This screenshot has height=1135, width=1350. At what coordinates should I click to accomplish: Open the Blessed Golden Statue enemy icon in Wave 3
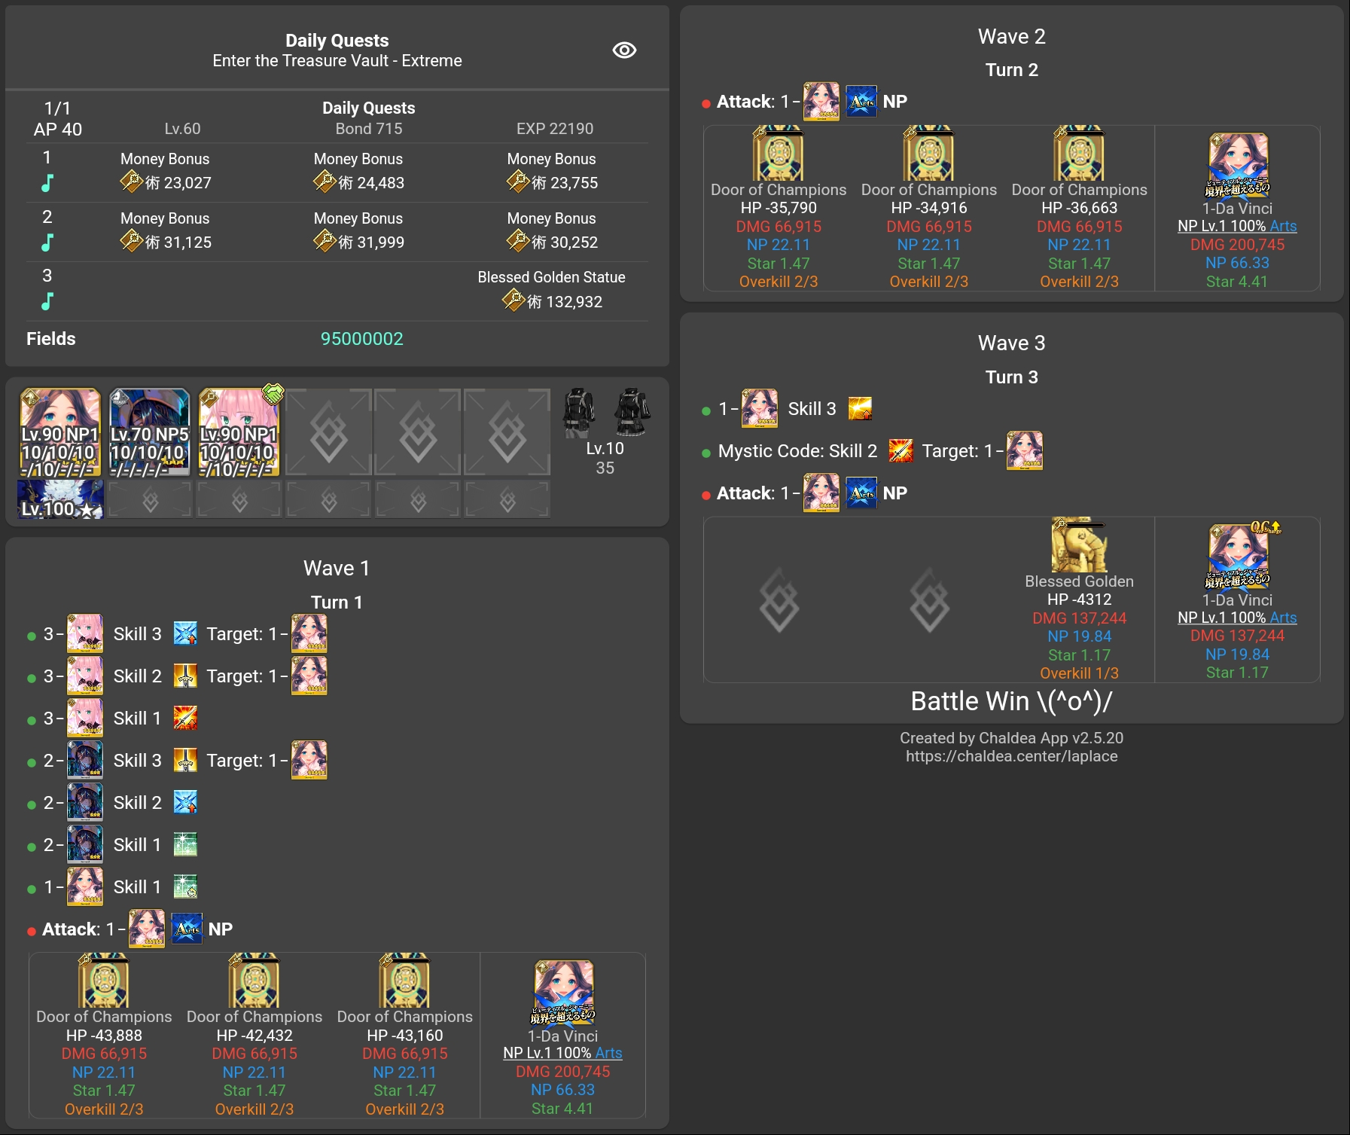1077,545
